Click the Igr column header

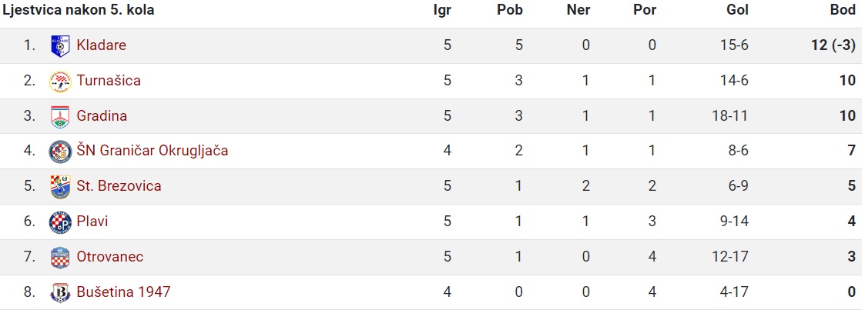click(442, 11)
